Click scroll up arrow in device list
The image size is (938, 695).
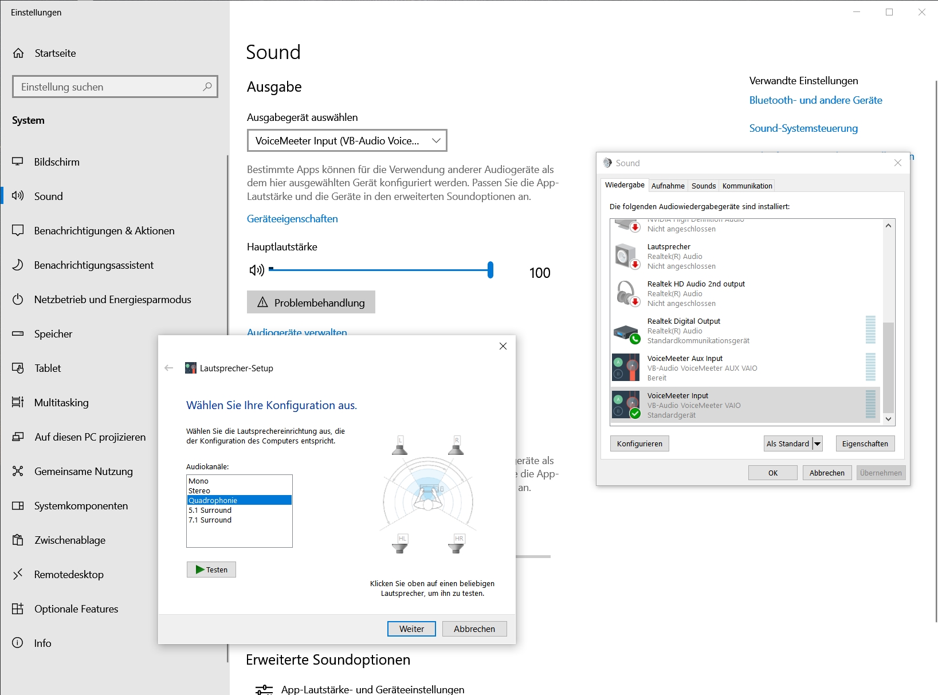888,225
